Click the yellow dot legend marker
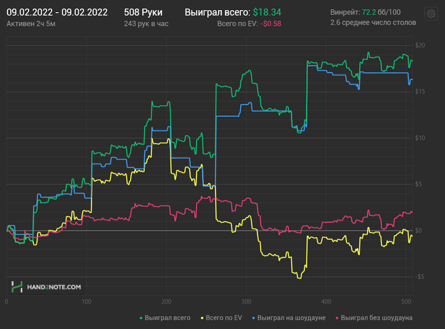This screenshot has width=445, height=329. 202,318
